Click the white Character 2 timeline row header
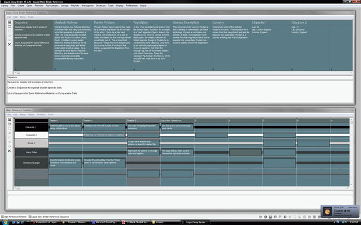The width and height of the screenshot is (361, 225). point(32,135)
